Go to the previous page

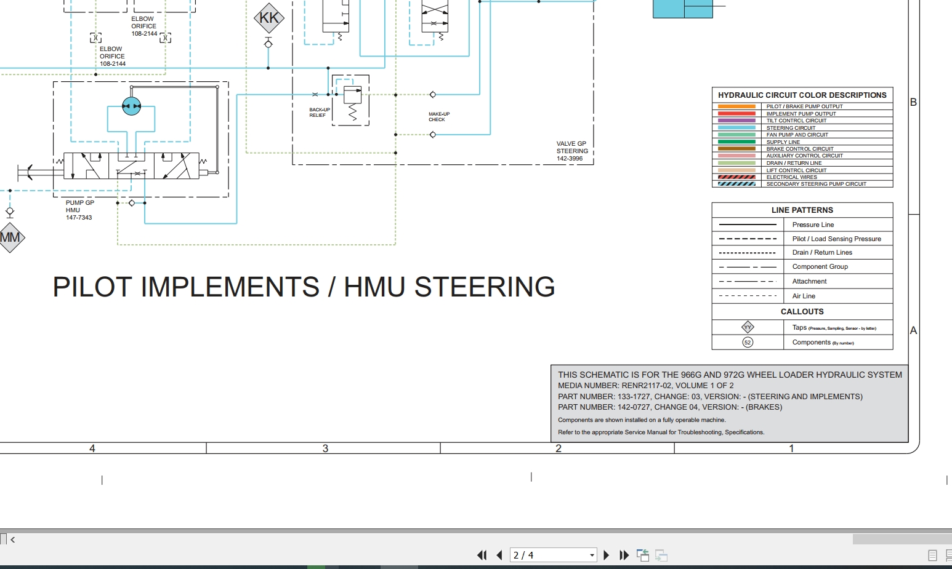pyautogui.click(x=499, y=555)
